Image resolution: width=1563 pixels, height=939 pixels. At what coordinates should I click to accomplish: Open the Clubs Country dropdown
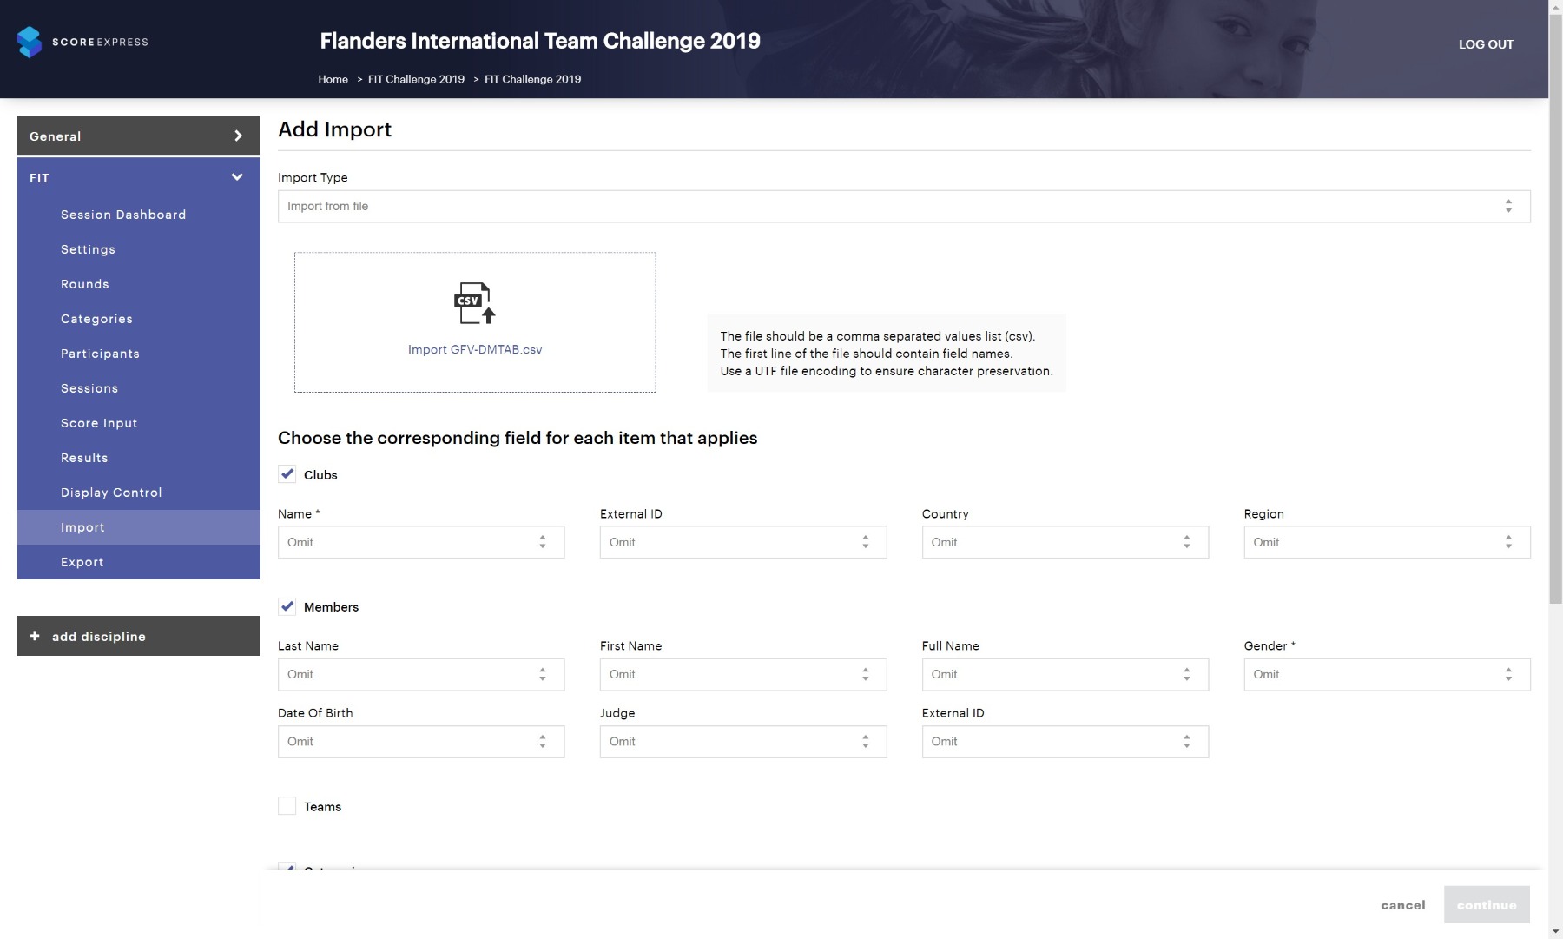pyautogui.click(x=1065, y=542)
